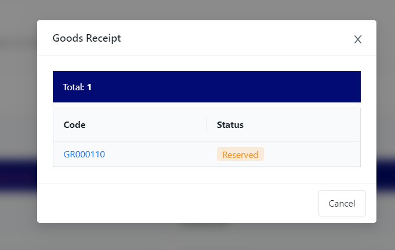Viewport: 395px width, 250px height.
Task: Click the Total: 1 summary banner
Action: tap(206, 87)
